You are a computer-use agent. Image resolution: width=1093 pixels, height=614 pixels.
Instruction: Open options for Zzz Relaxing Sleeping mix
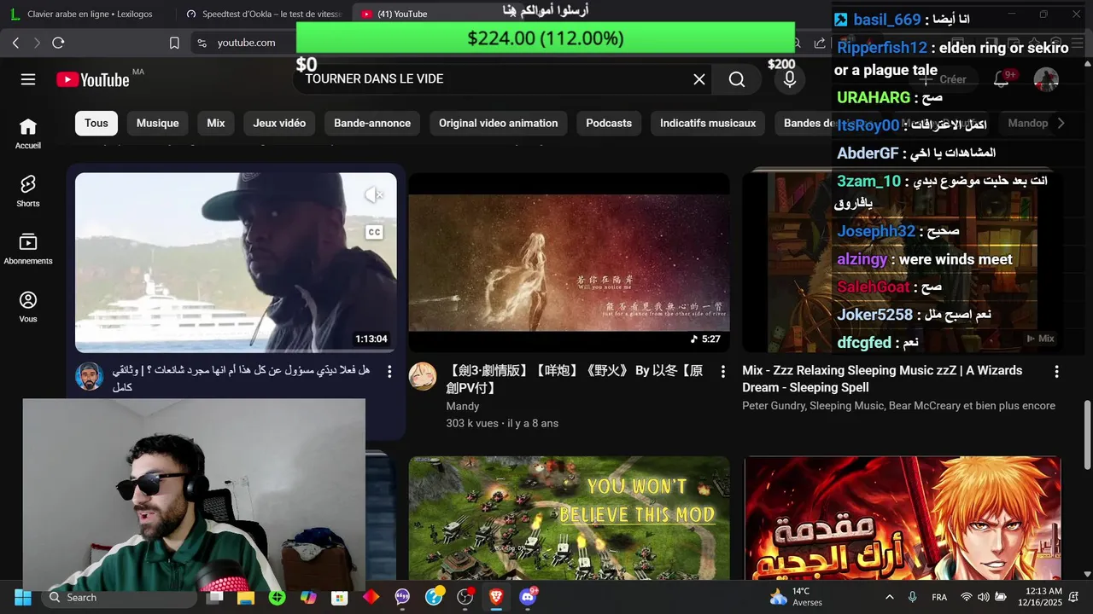(x=1056, y=372)
